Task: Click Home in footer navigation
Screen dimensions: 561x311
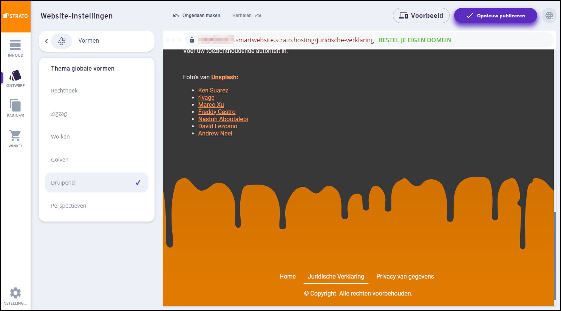Action: click(x=287, y=277)
